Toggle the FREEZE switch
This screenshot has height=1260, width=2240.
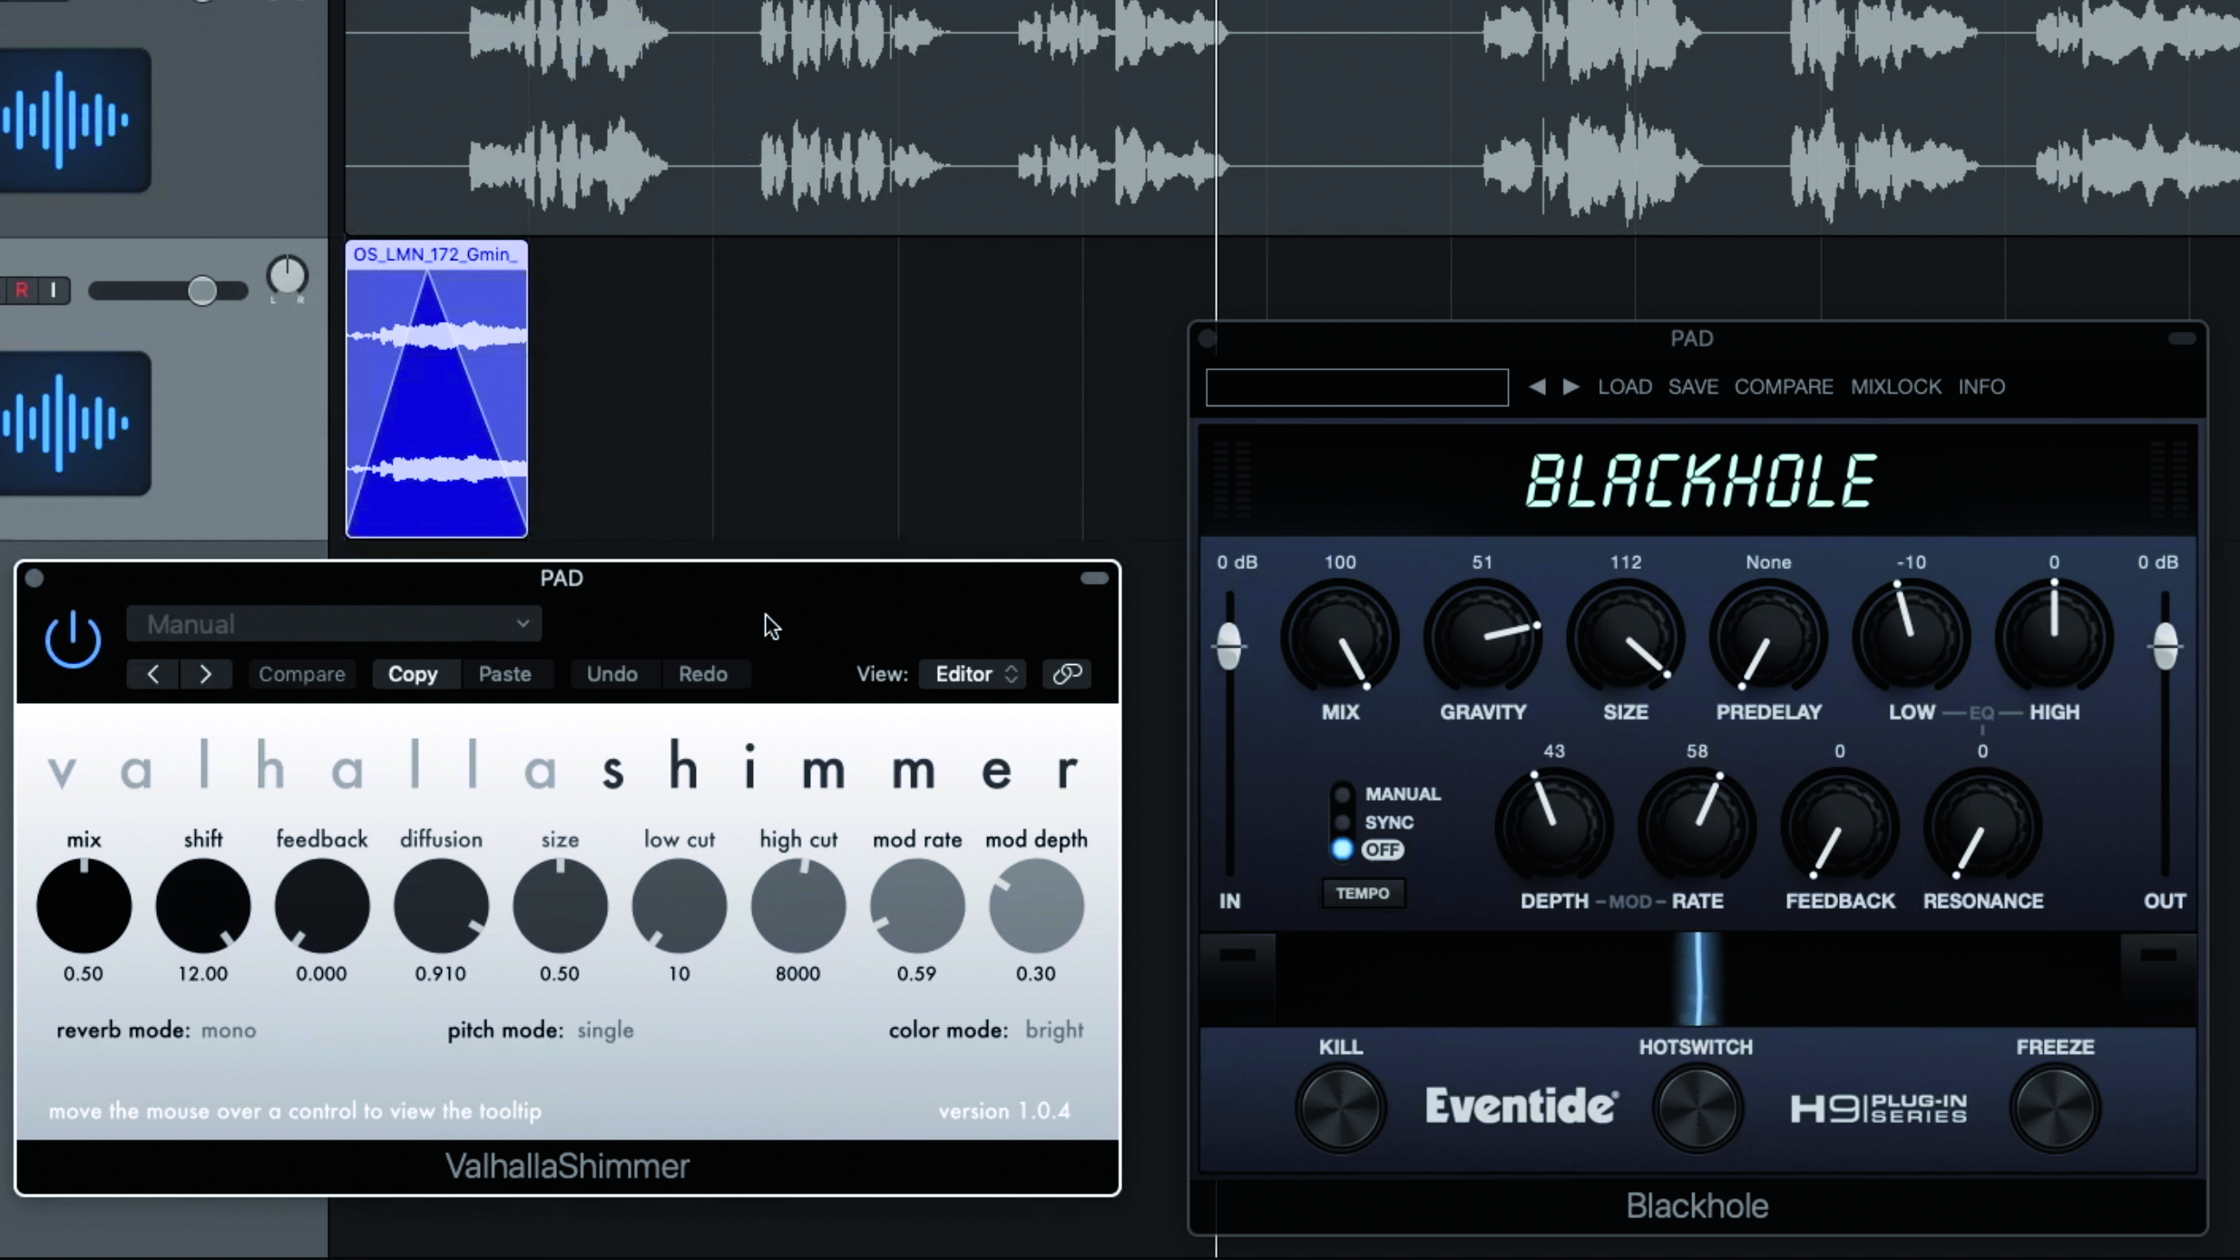2055,1109
